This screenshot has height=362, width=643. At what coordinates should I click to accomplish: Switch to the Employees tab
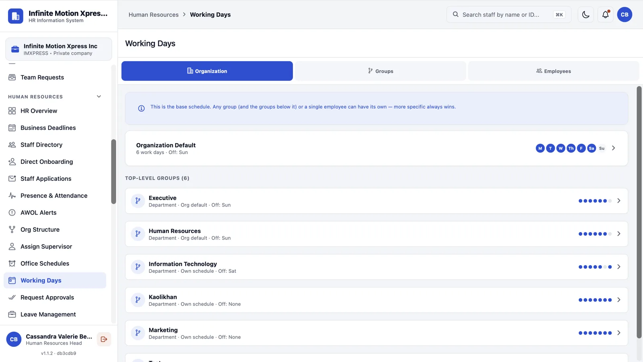coord(553,71)
